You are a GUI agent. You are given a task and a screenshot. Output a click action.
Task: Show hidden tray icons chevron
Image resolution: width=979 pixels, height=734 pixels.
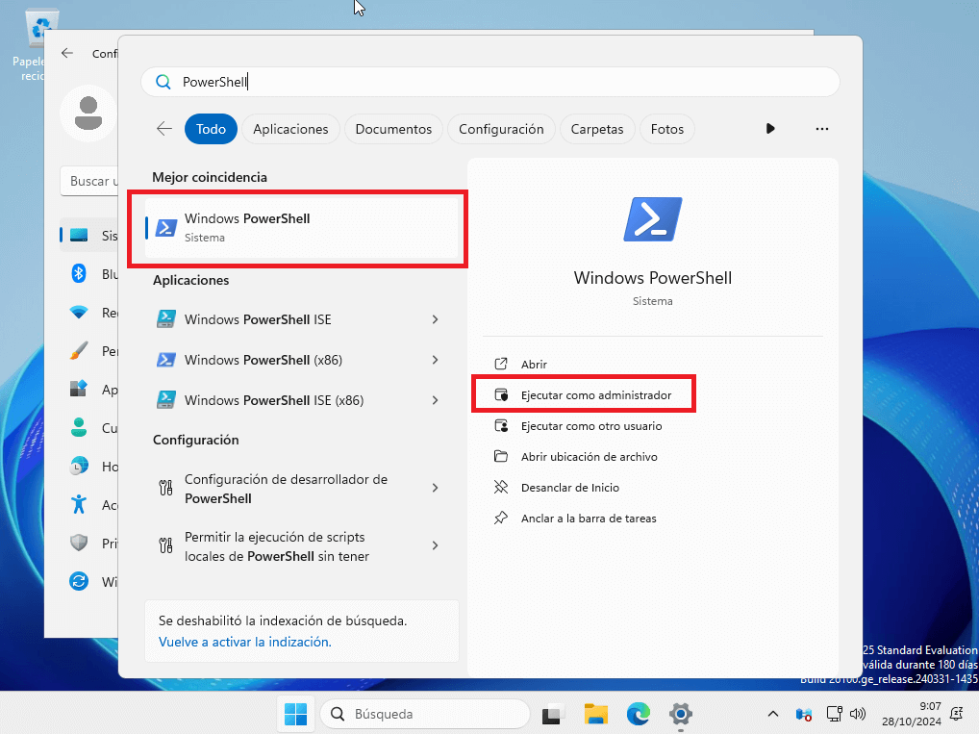[772, 714]
